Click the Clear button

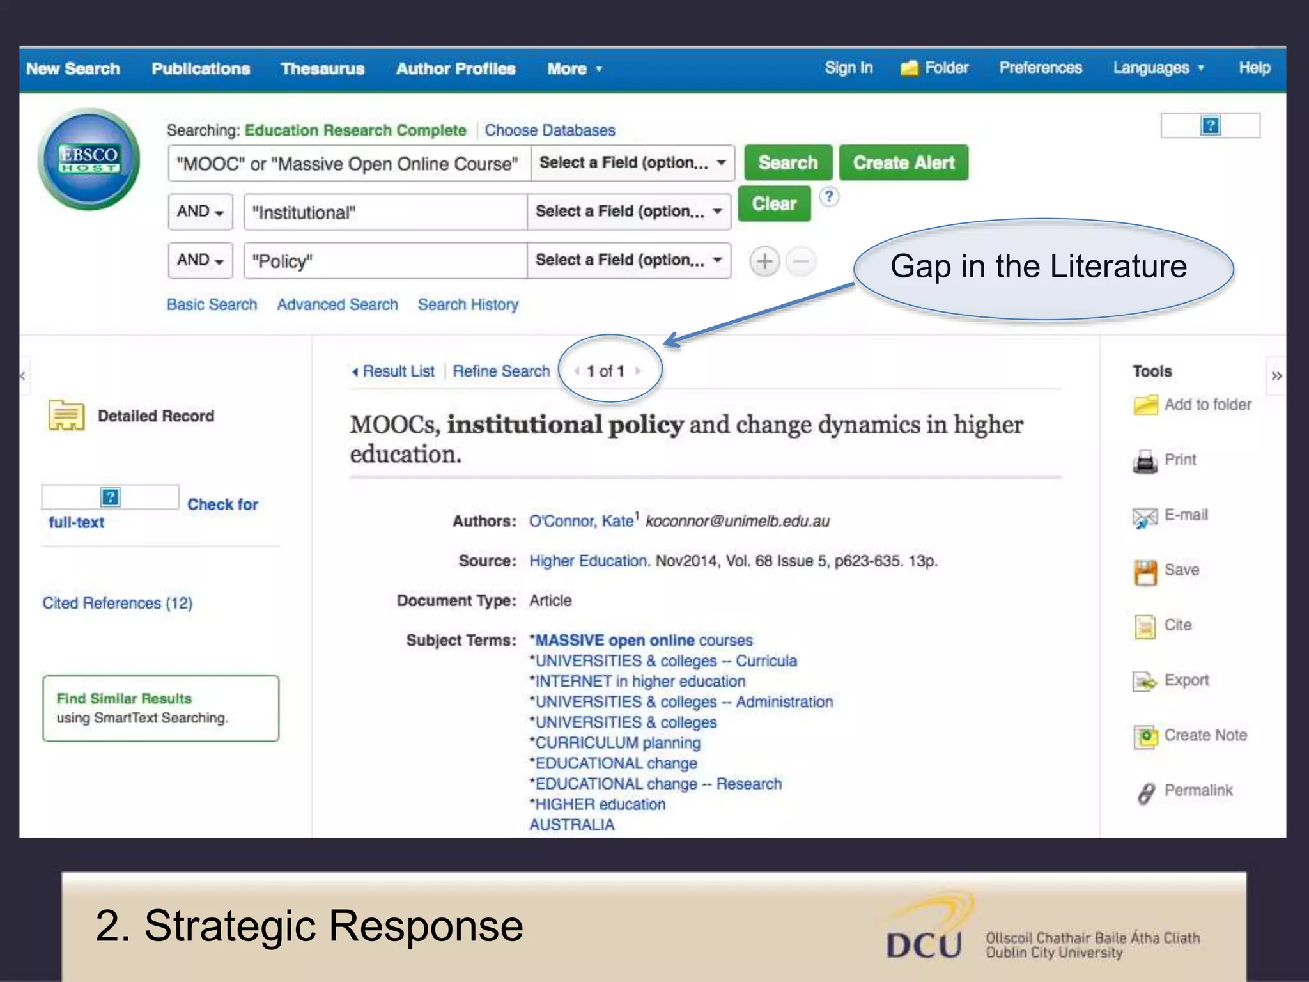pos(774,203)
